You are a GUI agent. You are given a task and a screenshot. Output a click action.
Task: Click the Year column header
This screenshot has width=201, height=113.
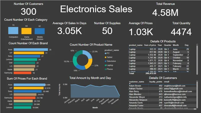coord(160,45)
